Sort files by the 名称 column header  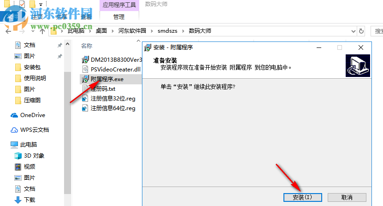coord(87,46)
